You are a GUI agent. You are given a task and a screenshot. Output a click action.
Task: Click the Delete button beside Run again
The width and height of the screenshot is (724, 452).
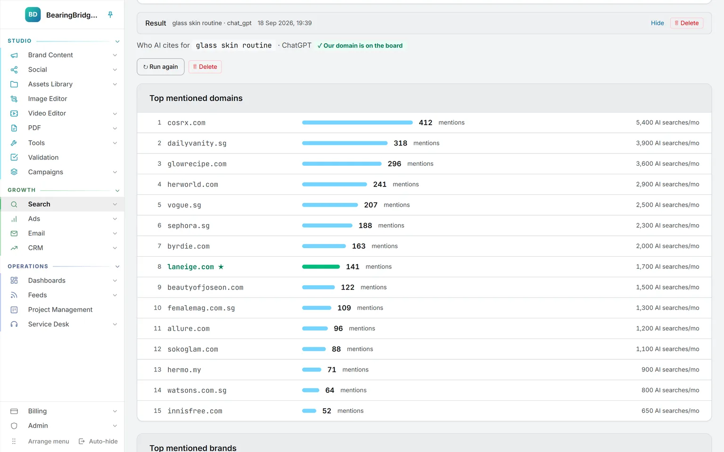(205, 67)
